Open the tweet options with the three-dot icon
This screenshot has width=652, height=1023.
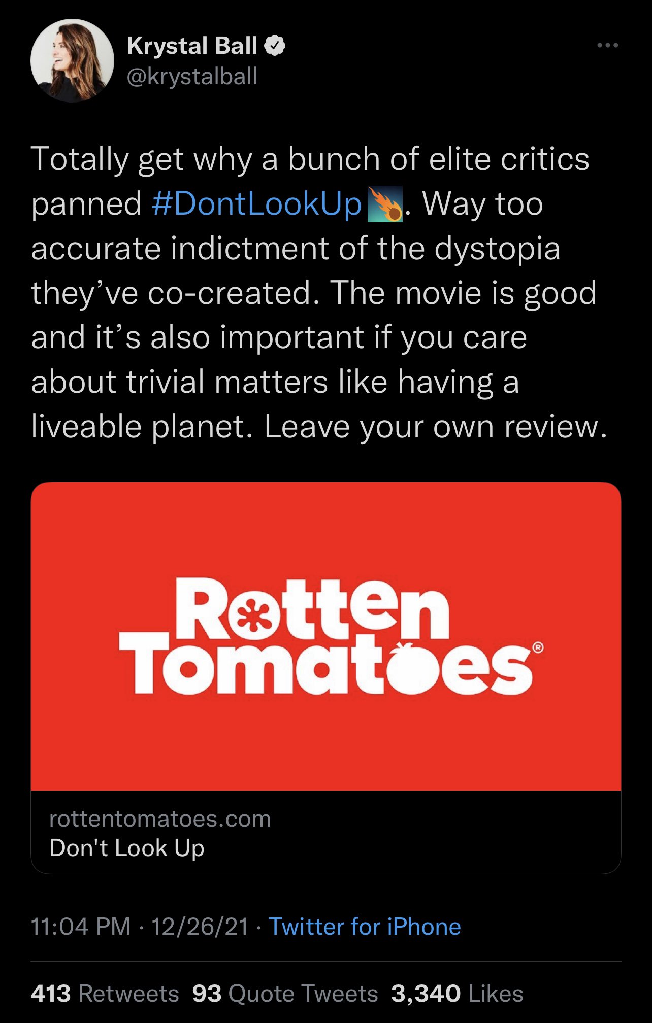click(x=609, y=45)
